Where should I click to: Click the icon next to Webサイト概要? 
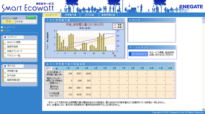tap(5, 42)
